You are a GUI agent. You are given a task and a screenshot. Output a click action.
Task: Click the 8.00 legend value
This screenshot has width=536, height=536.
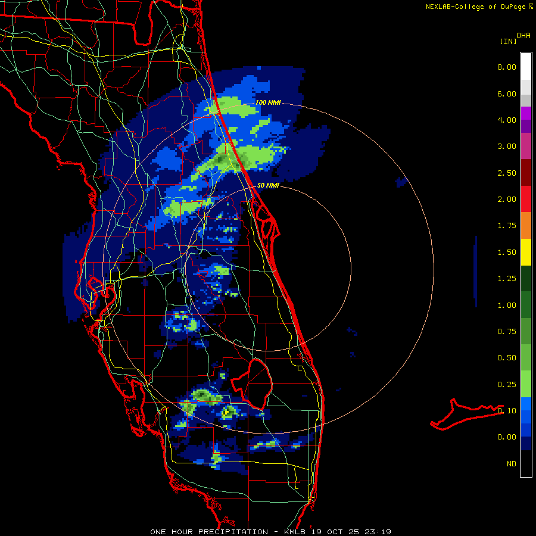[507, 67]
